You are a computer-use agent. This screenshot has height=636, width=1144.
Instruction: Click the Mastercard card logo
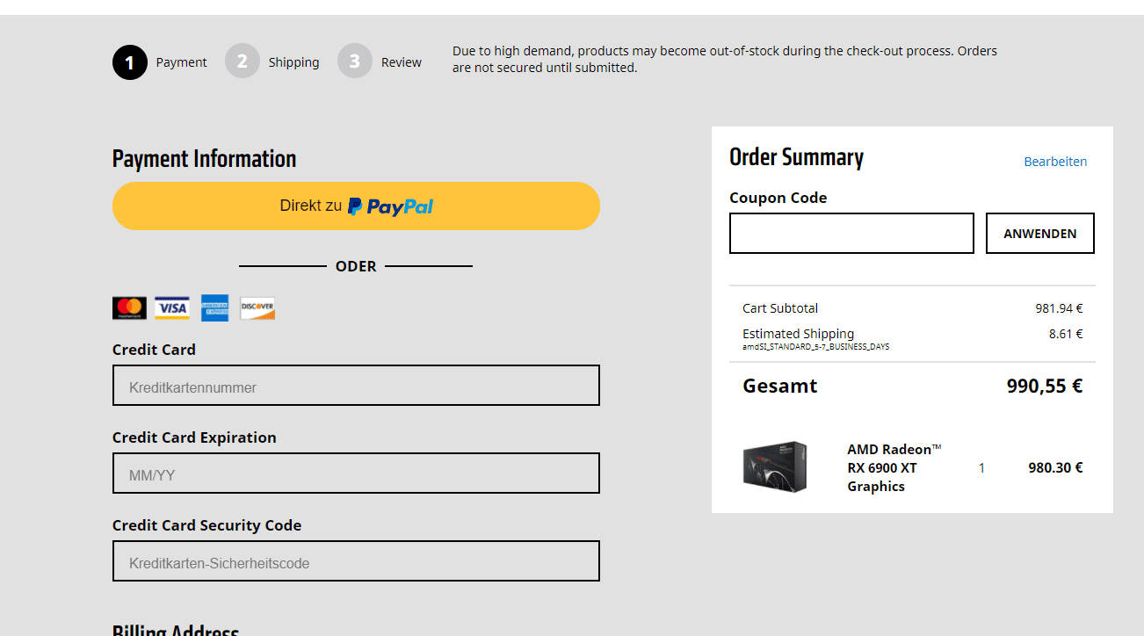129,308
